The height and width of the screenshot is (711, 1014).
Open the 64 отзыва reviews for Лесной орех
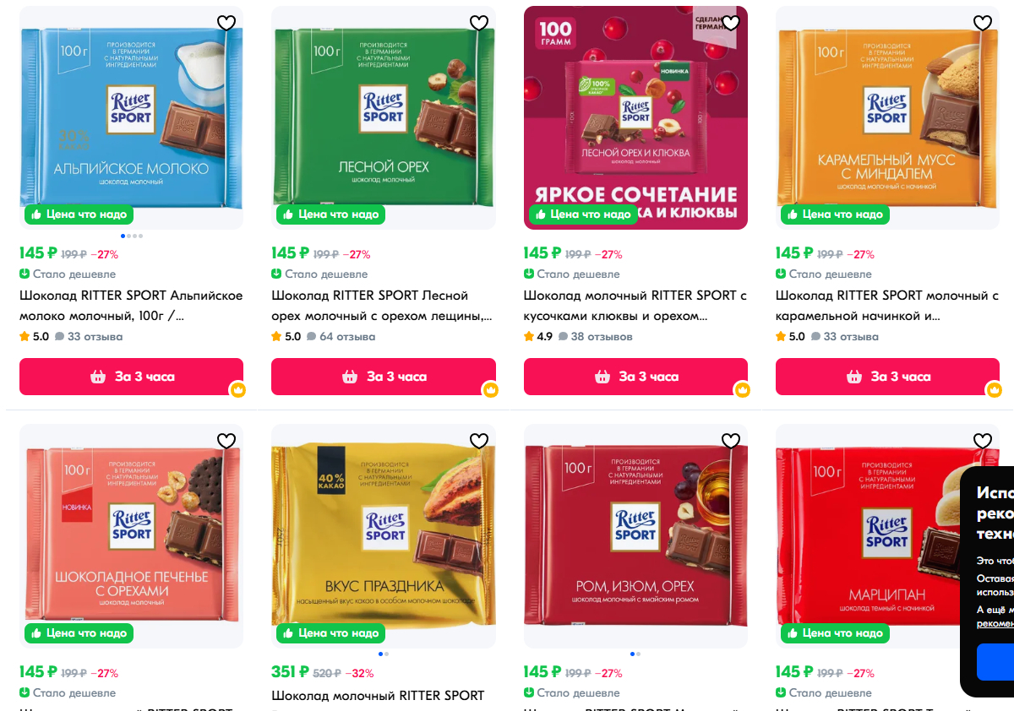click(341, 336)
